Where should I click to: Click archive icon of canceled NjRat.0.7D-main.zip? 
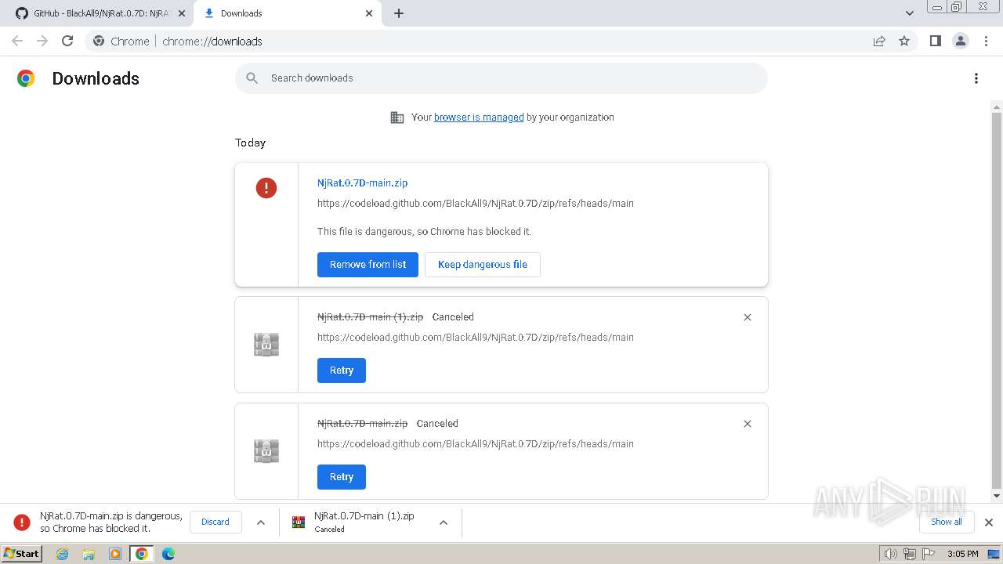266,451
